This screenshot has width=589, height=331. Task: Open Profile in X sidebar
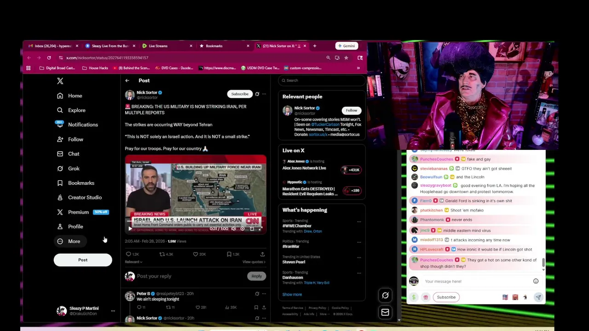(70, 227)
